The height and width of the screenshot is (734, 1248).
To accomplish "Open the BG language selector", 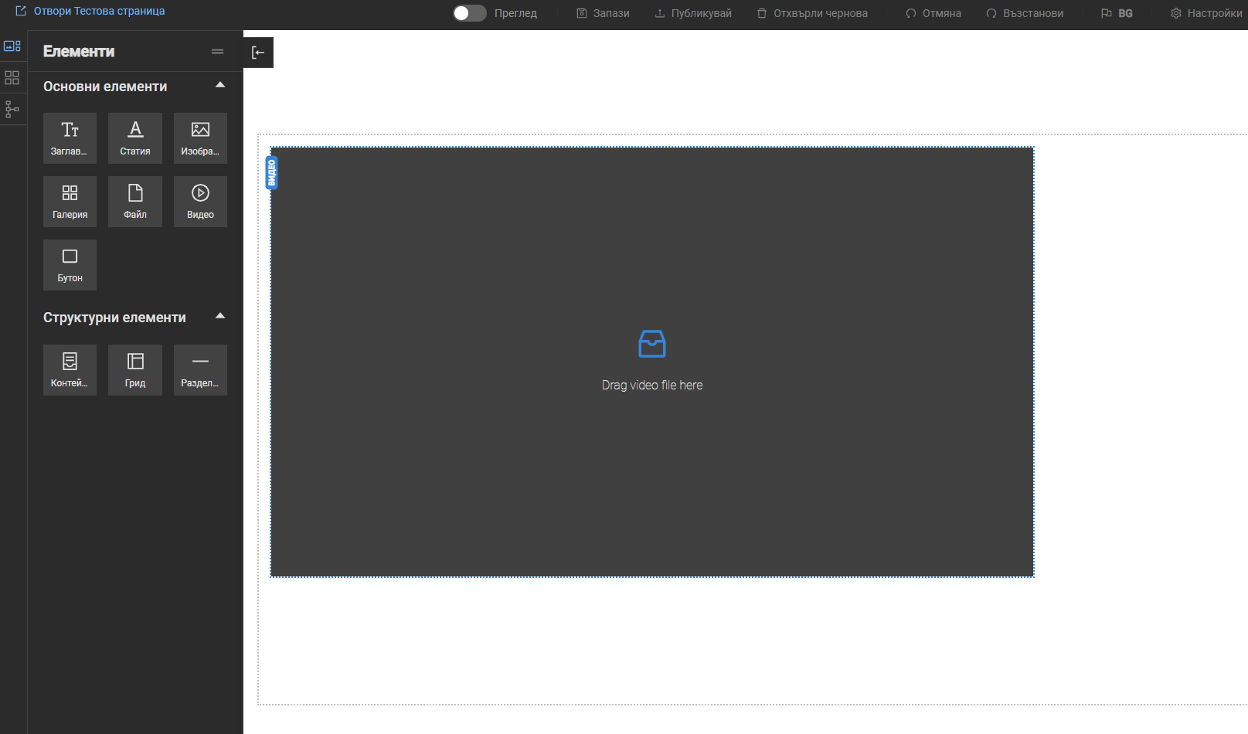I will click(x=1117, y=13).
